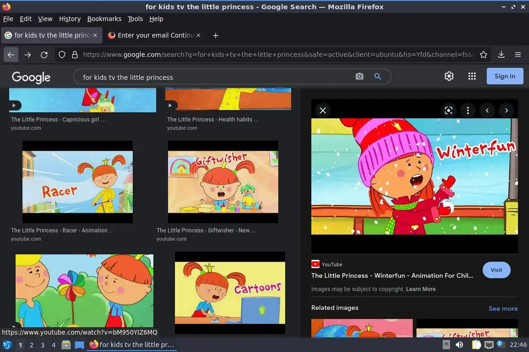Image resolution: width=529 pixels, height=352 pixels.
Task: Open Firefox window in the taskbar
Action: pyautogui.click(x=132, y=345)
